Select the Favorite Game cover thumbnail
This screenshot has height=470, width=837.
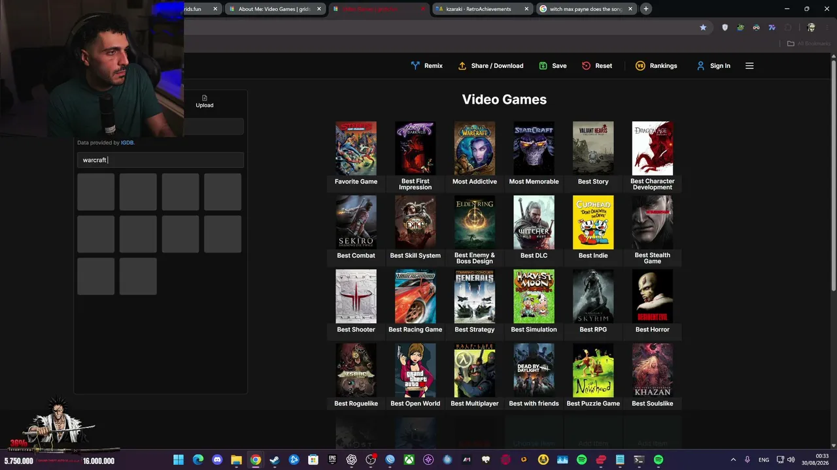point(356,148)
